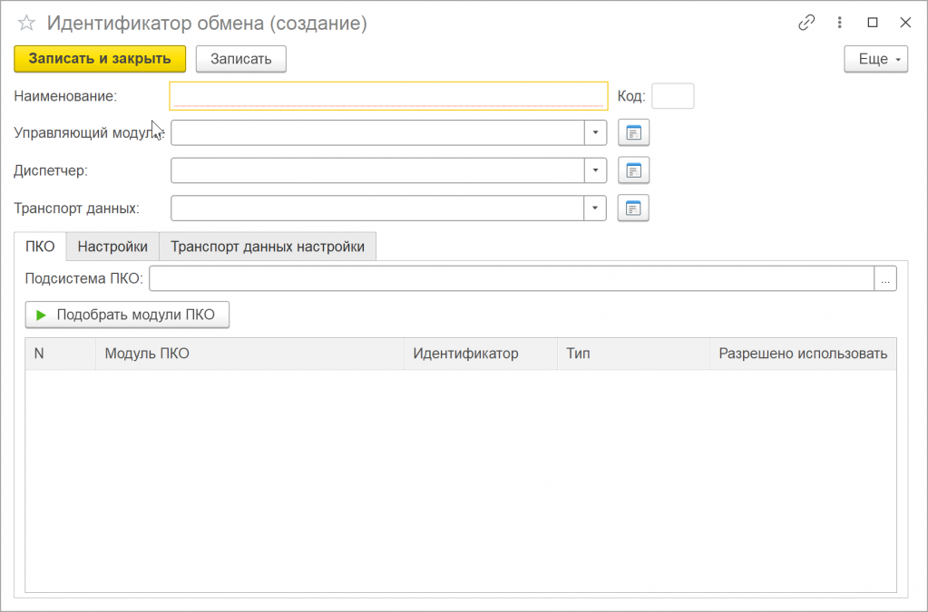Maximize the Идентификатор обмена window
This screenshot has width=928, height=612.
873,23
